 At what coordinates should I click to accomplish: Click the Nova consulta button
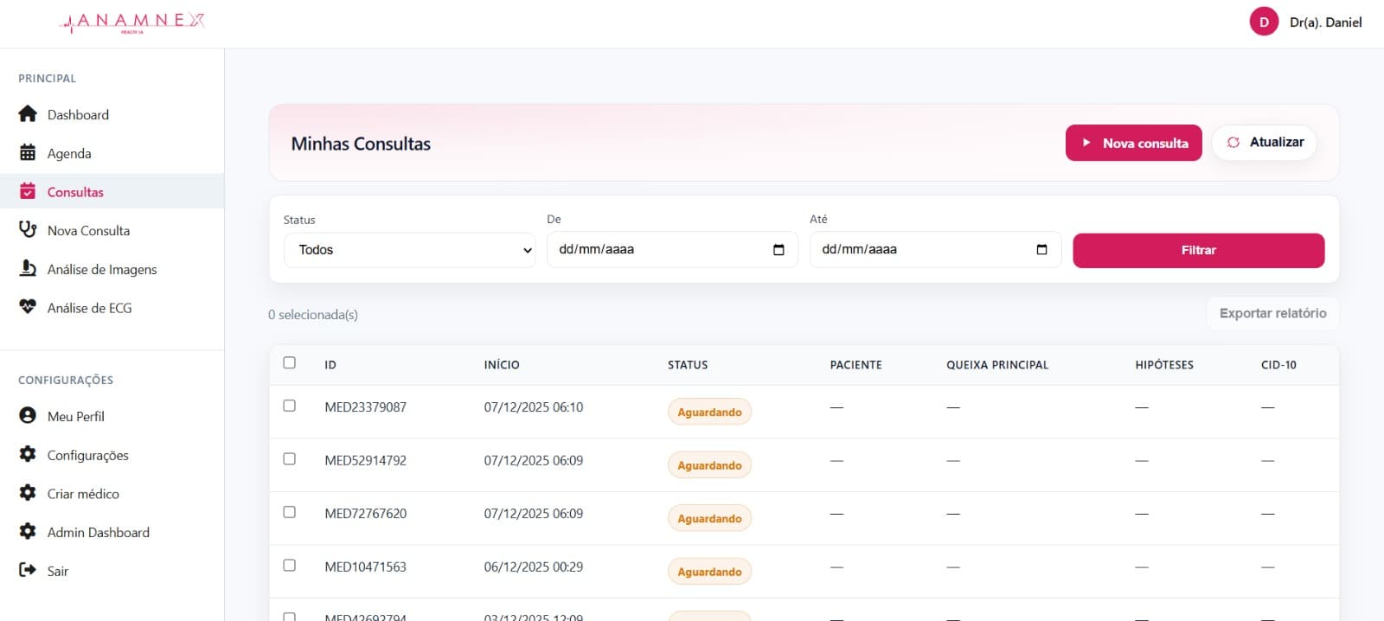[1134, 143]
